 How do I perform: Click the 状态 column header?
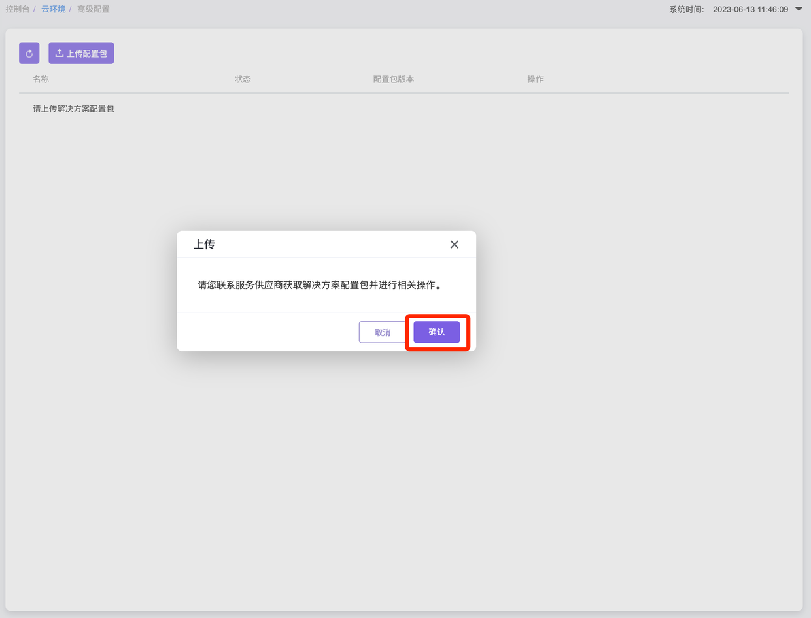click(243, 79)
